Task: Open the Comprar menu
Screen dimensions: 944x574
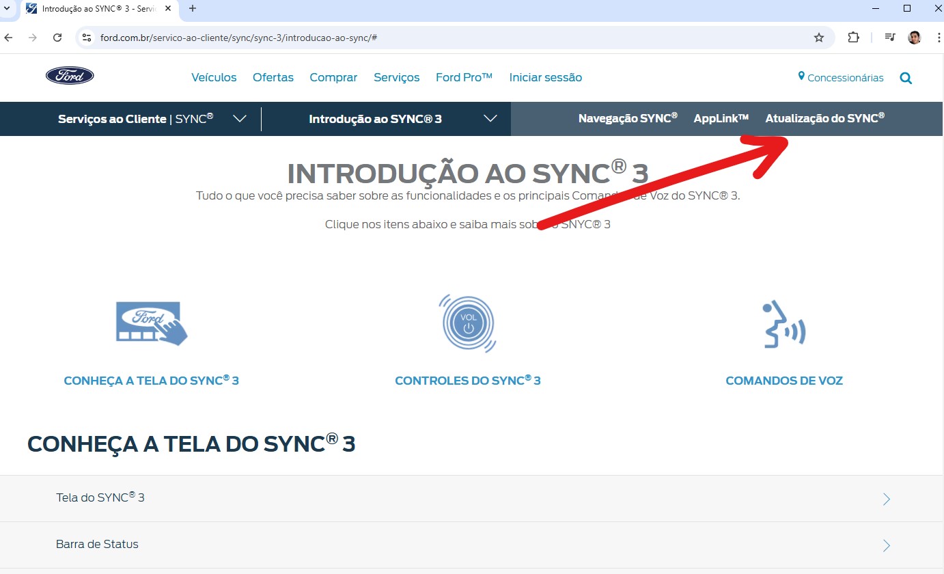Action: tap(333, 77)
